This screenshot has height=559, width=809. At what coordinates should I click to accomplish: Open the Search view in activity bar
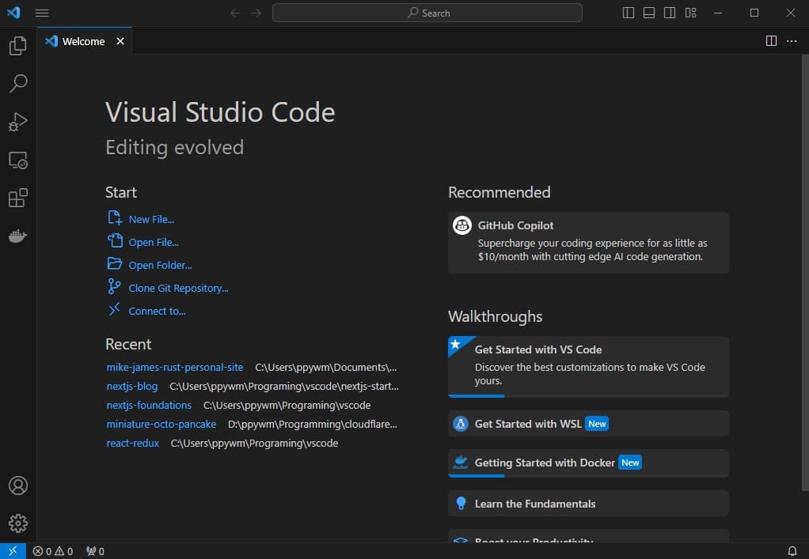tap(18, 84)
